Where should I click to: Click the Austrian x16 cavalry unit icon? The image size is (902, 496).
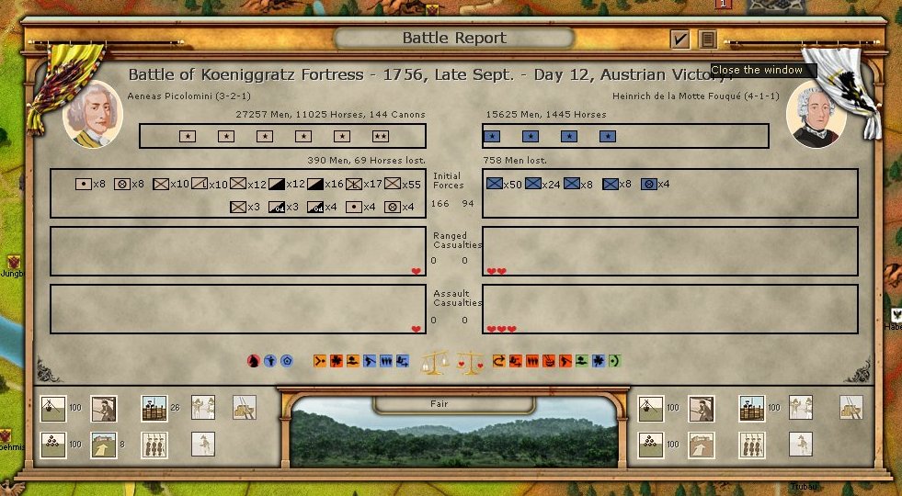[314, 184]
